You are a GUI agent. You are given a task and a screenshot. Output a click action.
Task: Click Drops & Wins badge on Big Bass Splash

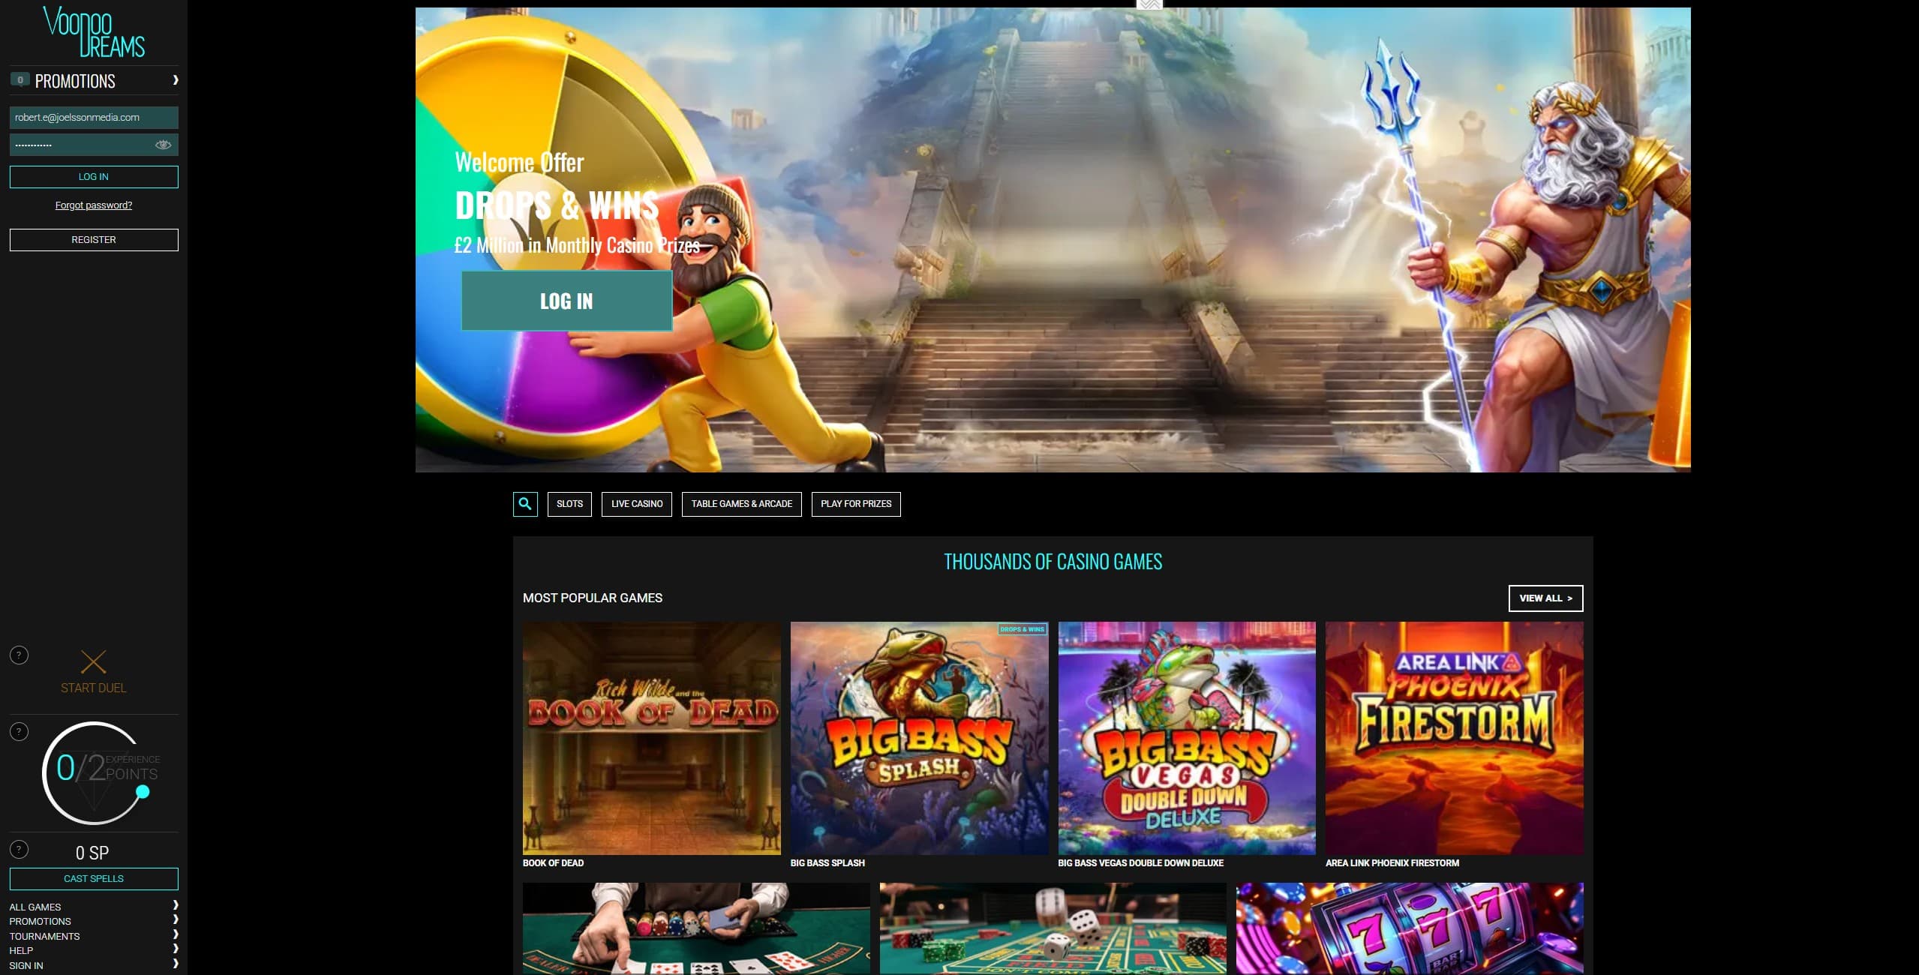1022,629
